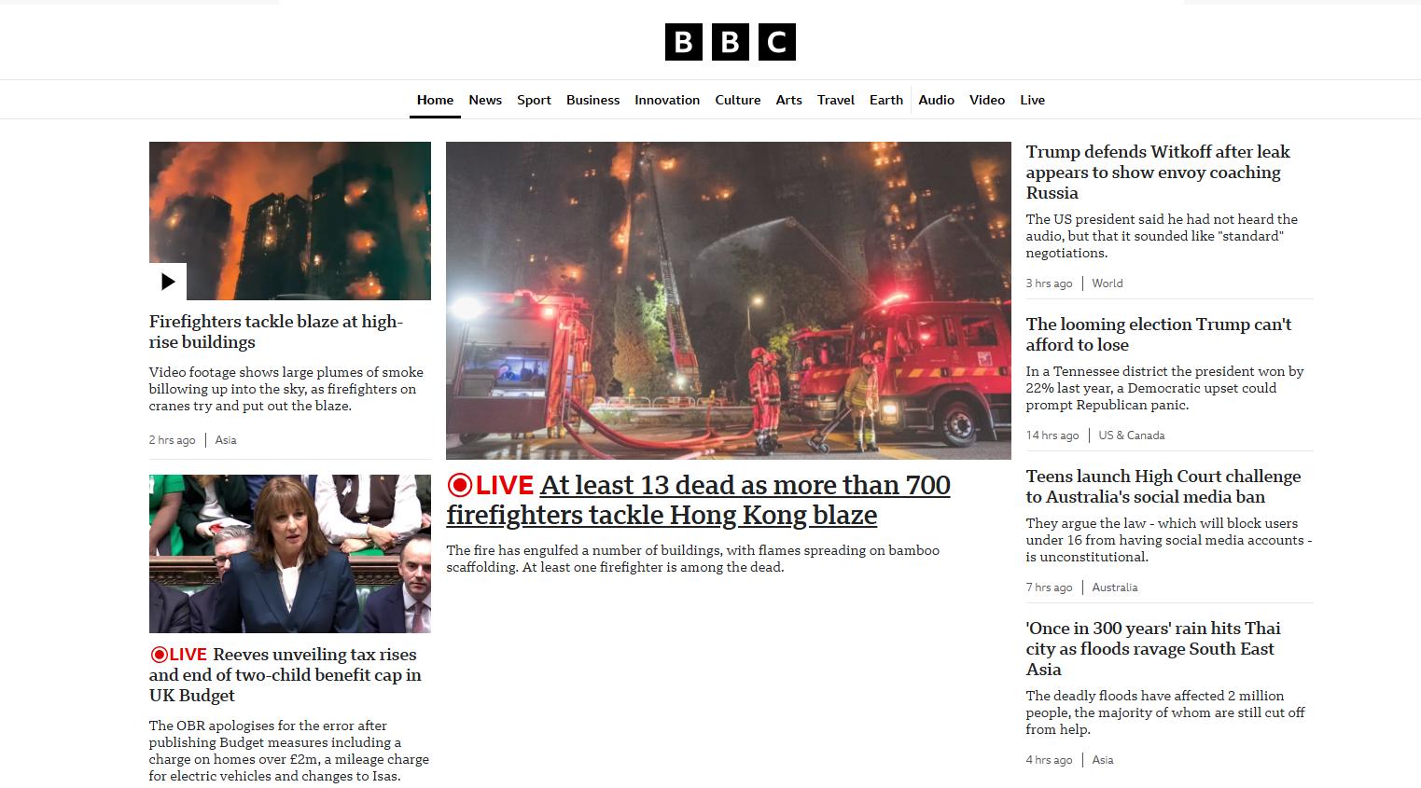The width and height of the screenshot is (1421, 788).
Task: Go to the News section
Action: coord(485,100)
